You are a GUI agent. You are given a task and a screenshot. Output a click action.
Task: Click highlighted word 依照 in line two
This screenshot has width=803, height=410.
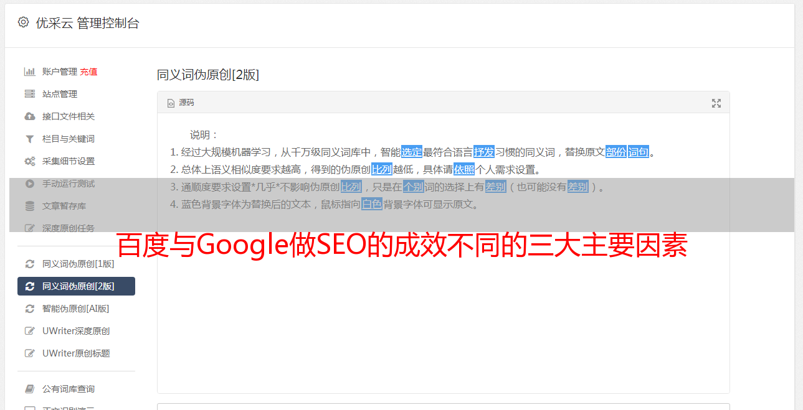(x=464, y=169)
